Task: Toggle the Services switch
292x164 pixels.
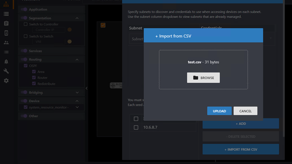Action: 24,51
